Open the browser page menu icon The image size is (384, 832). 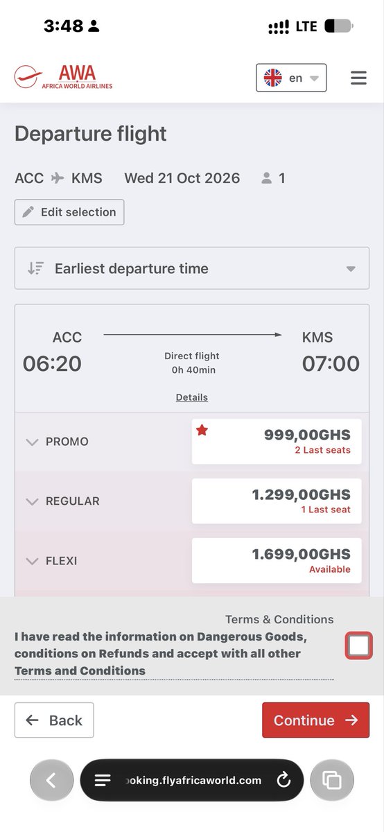[x=103, y=781]
